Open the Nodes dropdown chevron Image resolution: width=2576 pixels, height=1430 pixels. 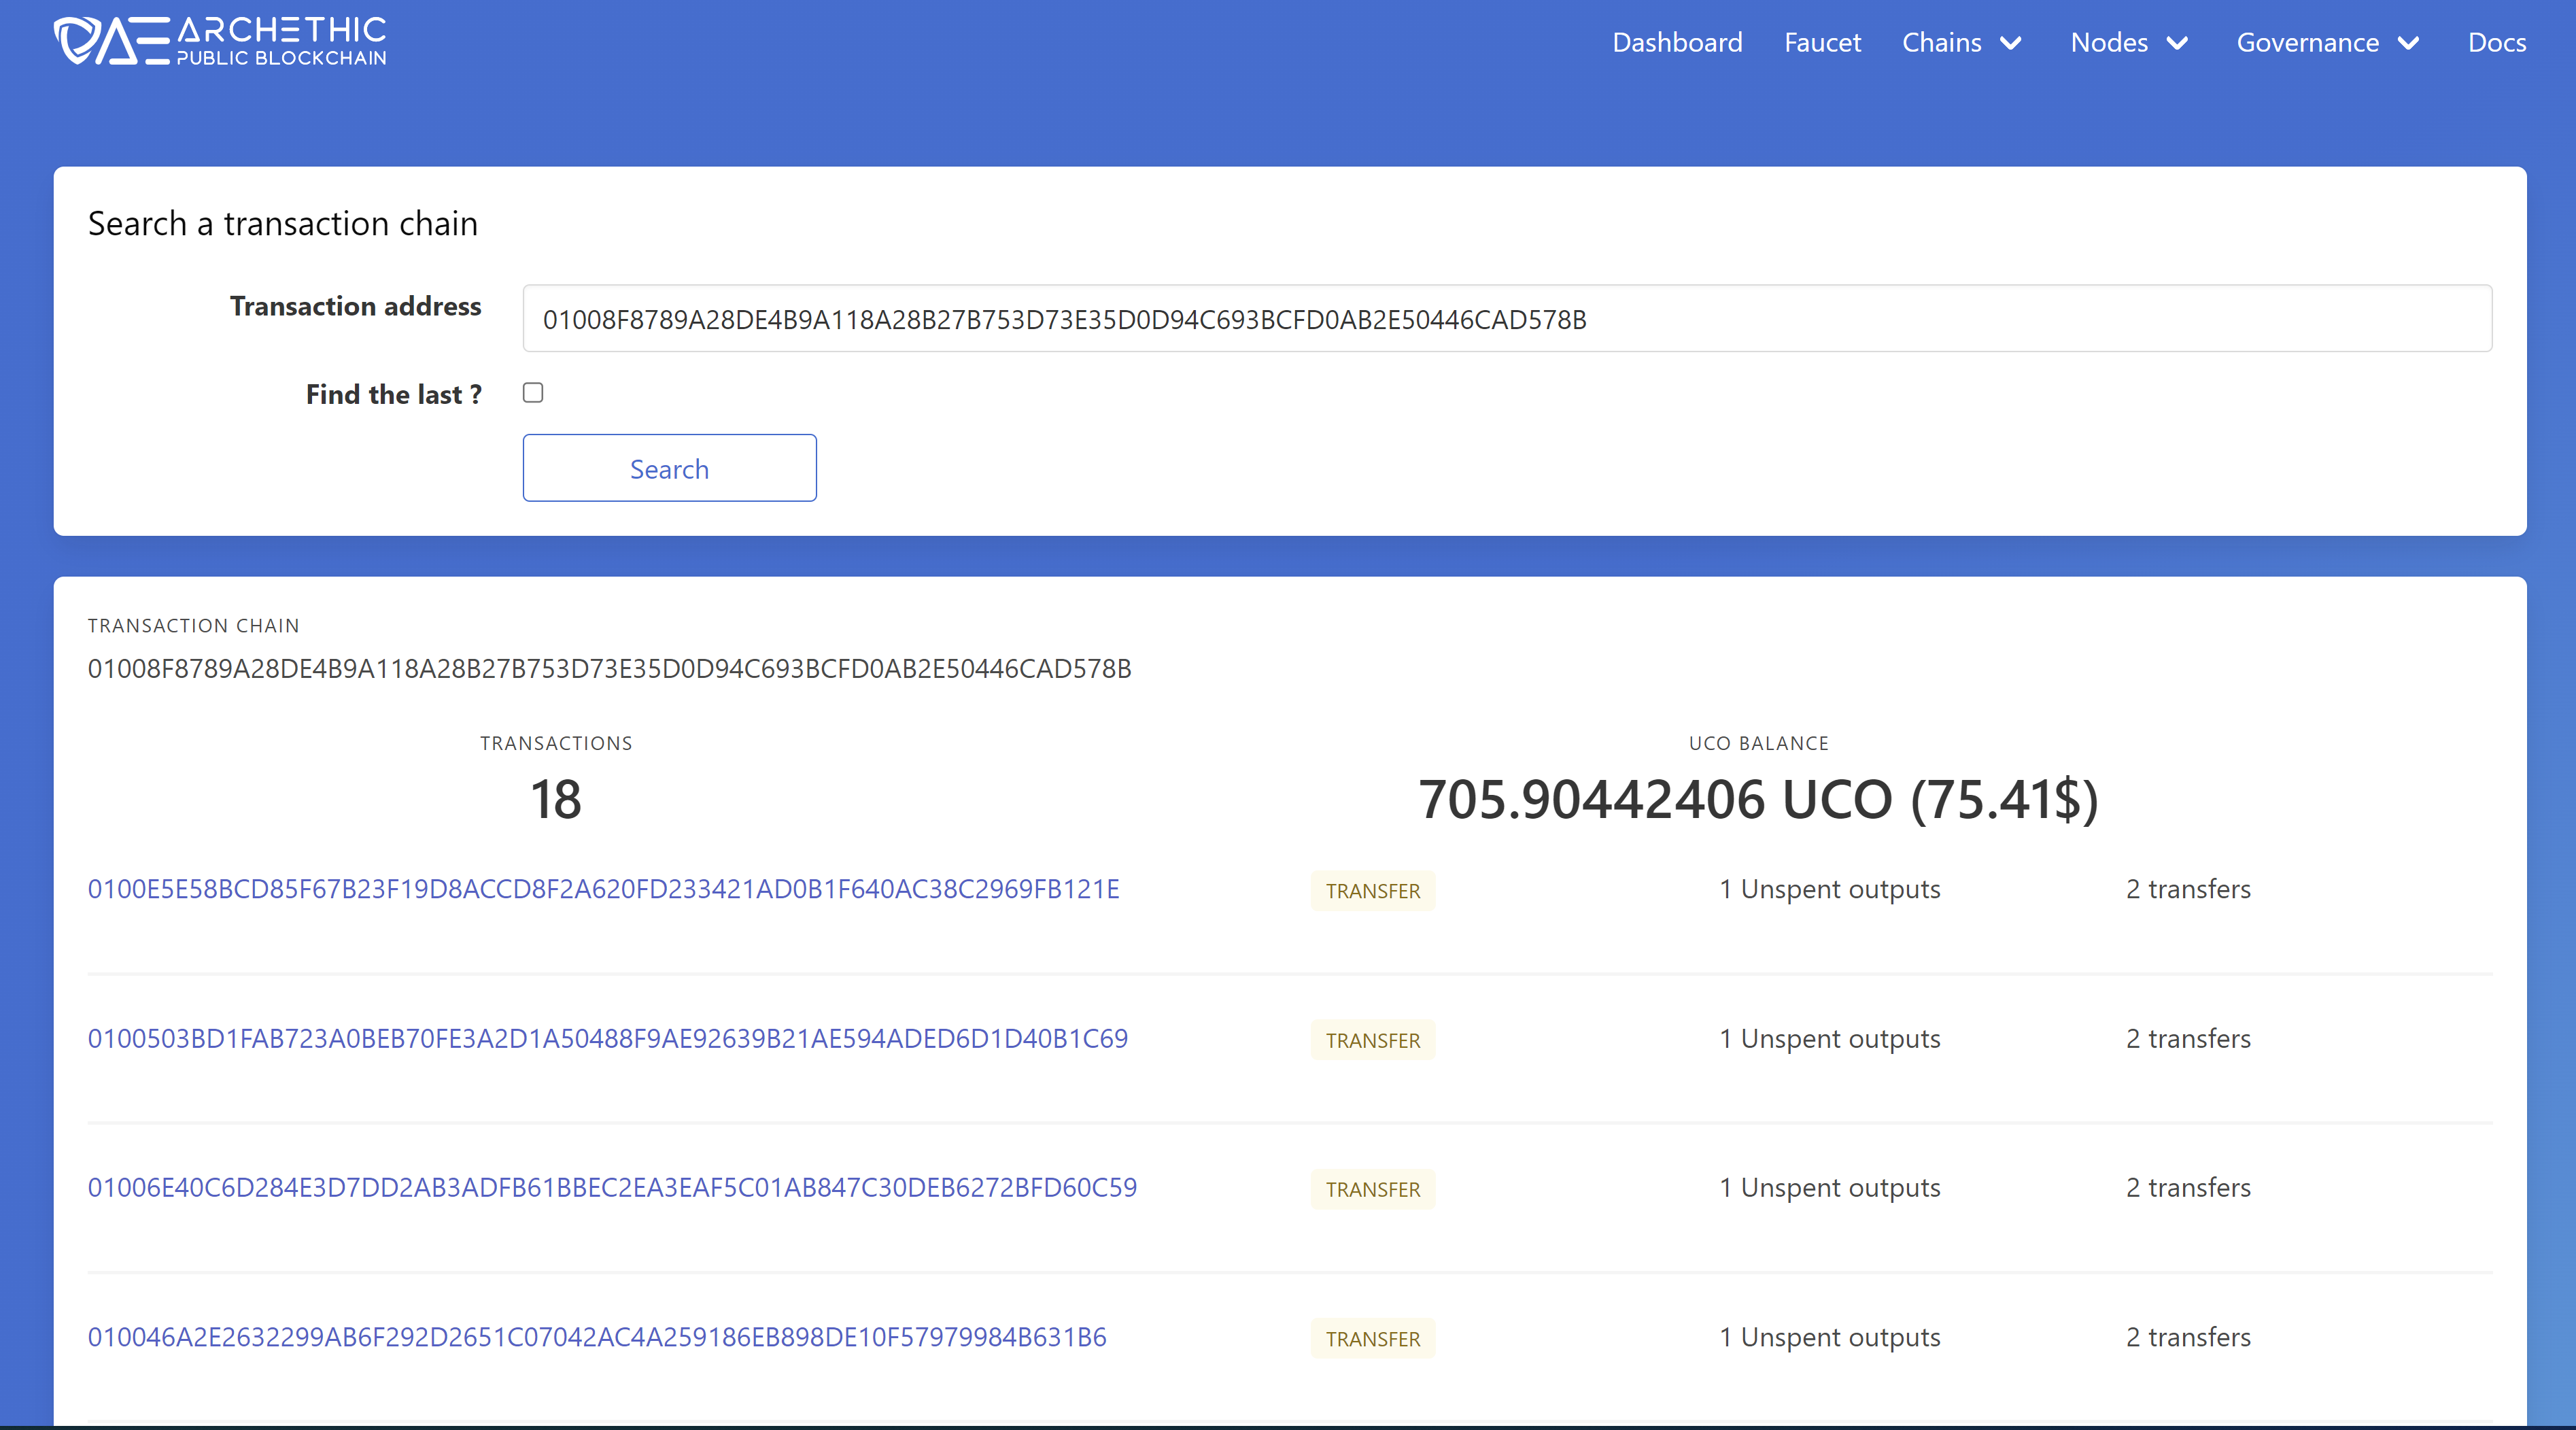[x=2180, y=42]
